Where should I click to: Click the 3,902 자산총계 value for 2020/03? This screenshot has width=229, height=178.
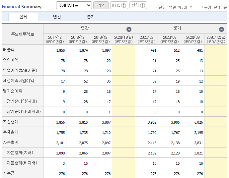pyautogui.click(x=152, y=122)
